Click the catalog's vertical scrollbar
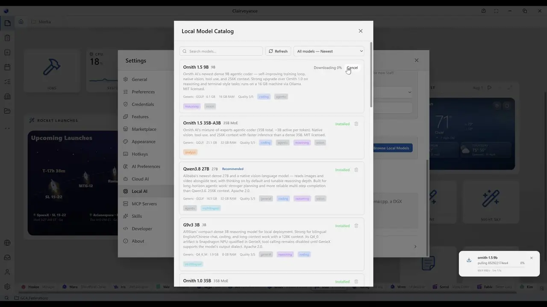 point(371,75)
